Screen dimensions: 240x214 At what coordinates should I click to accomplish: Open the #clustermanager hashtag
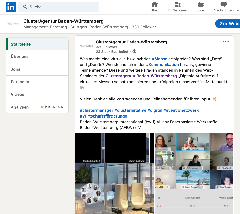97,110
